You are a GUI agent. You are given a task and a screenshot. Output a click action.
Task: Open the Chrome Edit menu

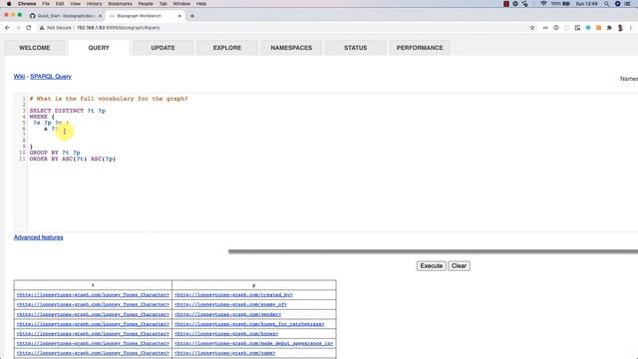click(x=60, y=4)
